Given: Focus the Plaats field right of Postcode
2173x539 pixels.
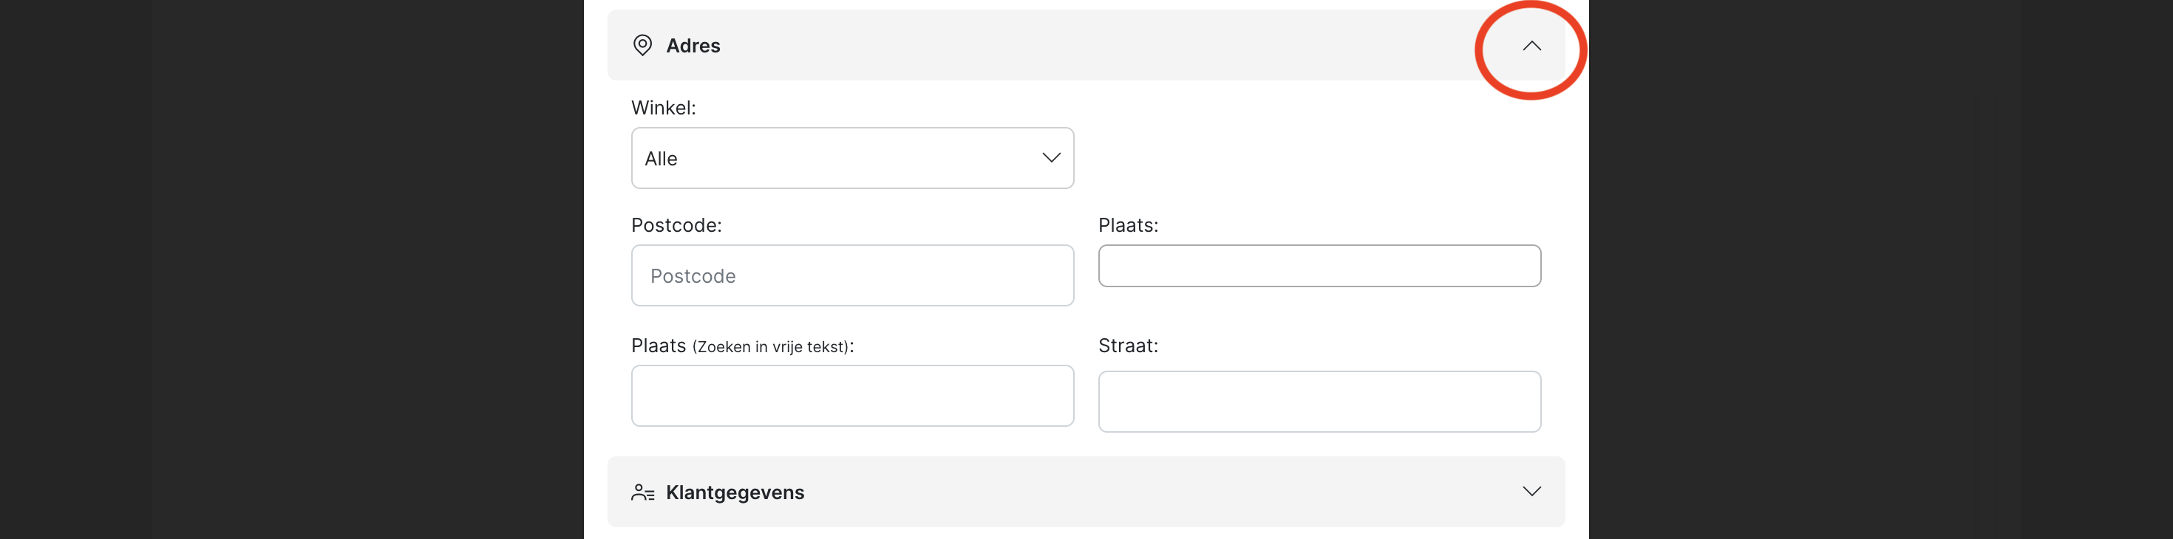Looking at the screenshot, I should click(x=1319, y=266).
